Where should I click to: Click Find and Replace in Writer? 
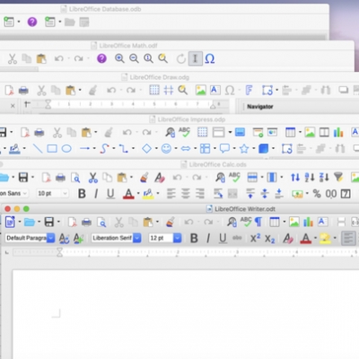pos(232,222)
